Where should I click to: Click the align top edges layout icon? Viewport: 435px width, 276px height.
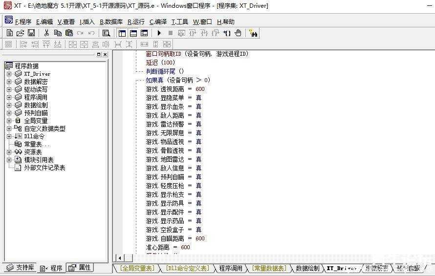(x=46, y=44)
